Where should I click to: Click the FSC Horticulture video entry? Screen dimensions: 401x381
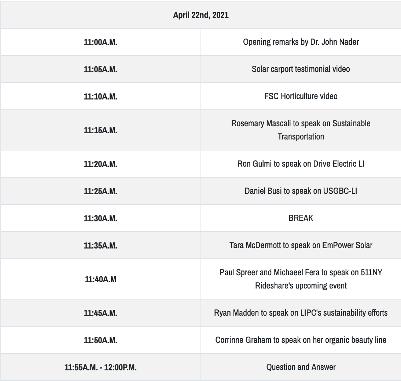[x=301, y=96]
